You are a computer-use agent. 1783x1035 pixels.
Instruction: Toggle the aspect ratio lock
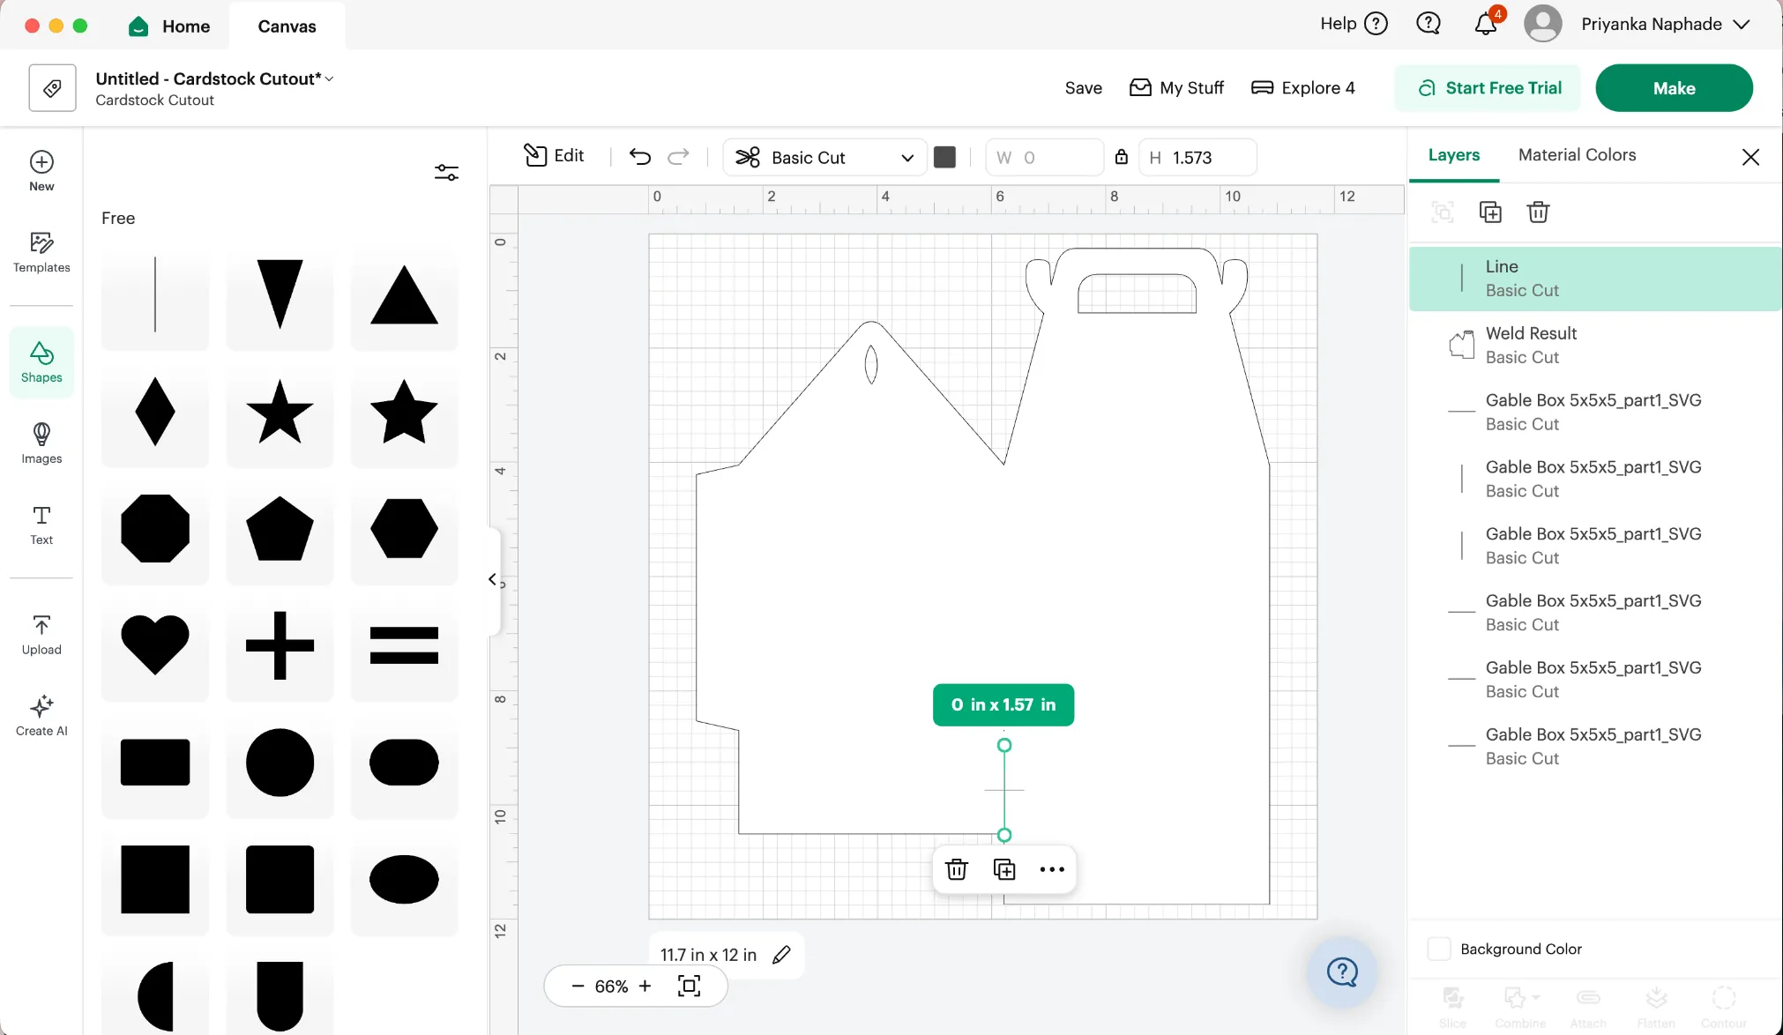[1121, 157]
